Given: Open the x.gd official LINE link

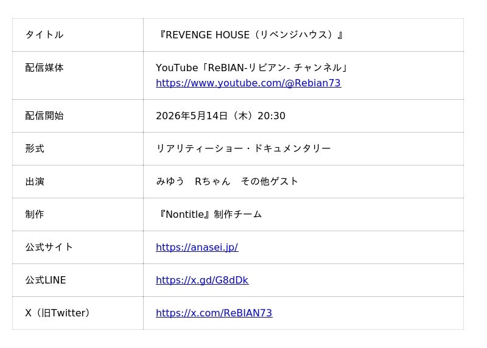Looking at the screenshot, I should pyautogui.click(x=201, y=280).
